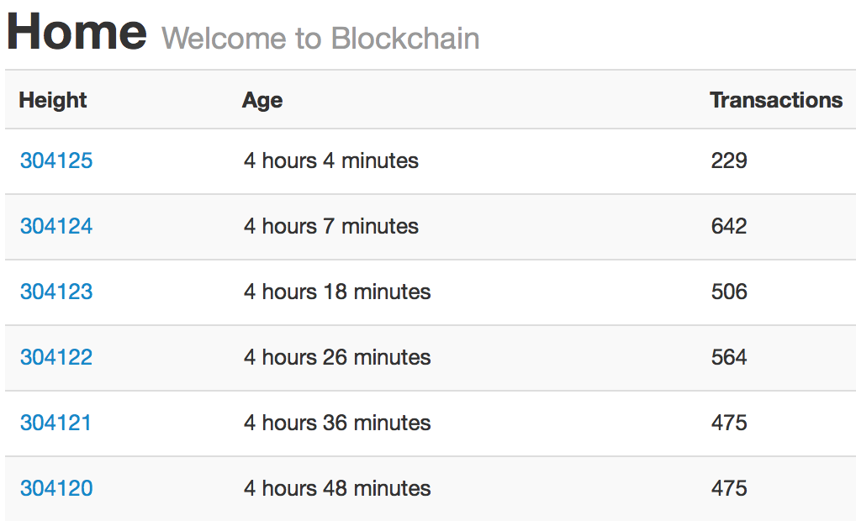Viewport: 856px width, 526px height.
Task: Open block 304124 link
Action: click(56, 226)
